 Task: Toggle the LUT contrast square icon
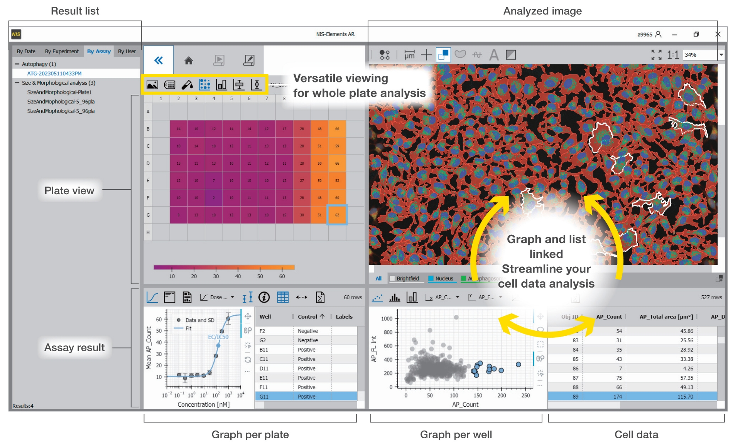pos(511,55)
